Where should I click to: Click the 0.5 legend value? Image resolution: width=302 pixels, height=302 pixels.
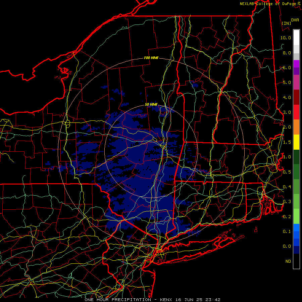(287, 172)
